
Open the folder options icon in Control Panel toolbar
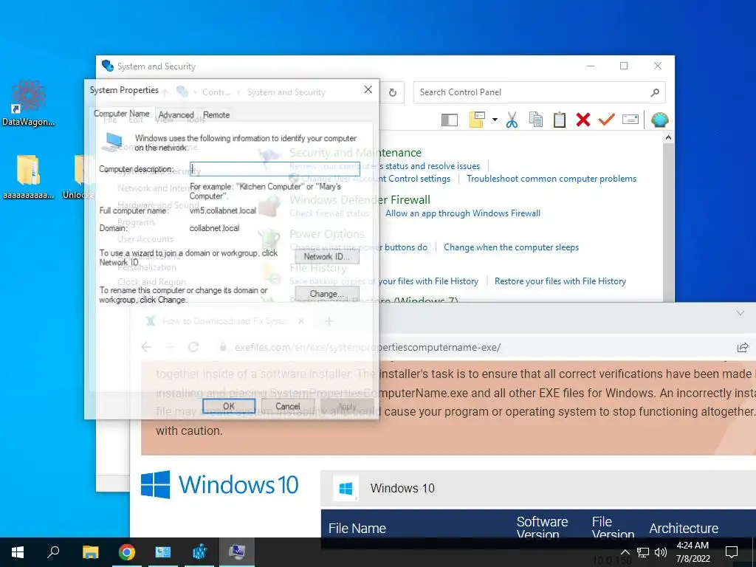coord(477,120)
